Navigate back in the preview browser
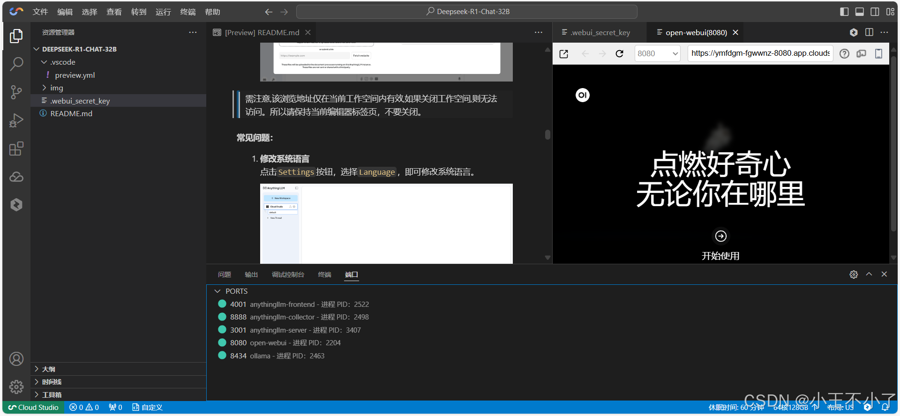Screen dimensions: 900x416 [x=585, y=54]
